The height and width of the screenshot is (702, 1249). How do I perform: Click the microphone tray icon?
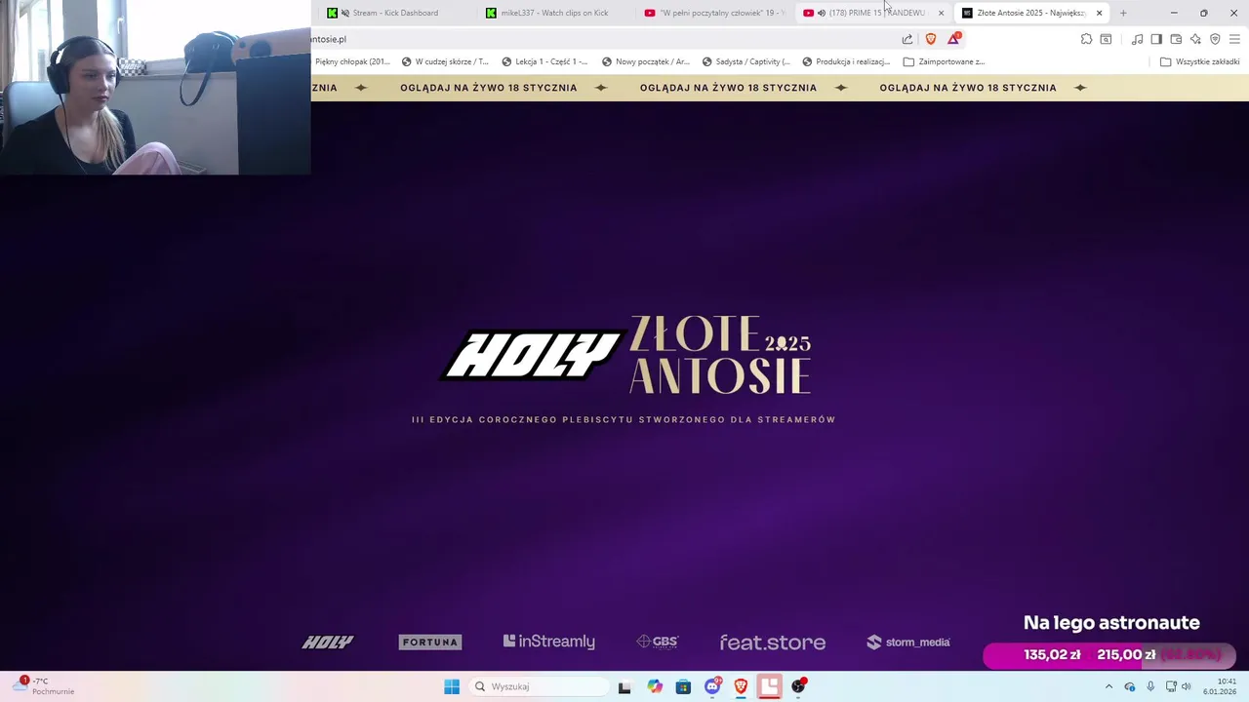point(1150,686)
